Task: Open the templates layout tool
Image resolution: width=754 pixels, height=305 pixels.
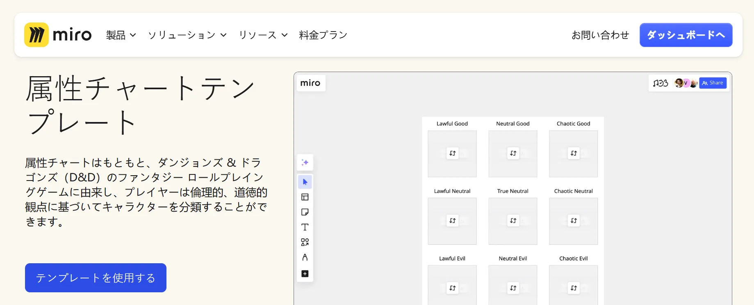Action: (x=305, y=197)
